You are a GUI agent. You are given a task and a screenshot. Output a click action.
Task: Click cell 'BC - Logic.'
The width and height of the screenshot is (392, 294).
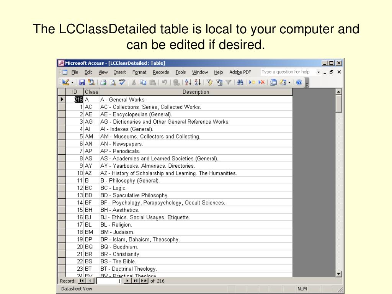click(x=196, y=188)
